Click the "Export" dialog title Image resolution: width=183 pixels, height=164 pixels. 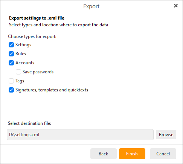tap(91, 6)
